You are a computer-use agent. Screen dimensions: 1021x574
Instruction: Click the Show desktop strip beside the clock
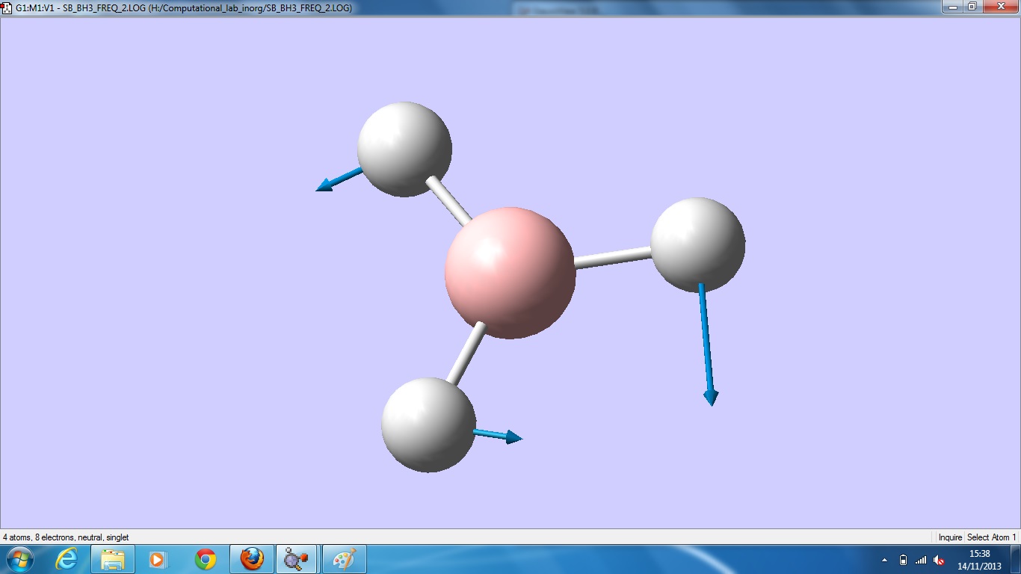[x=1016, y=559]
